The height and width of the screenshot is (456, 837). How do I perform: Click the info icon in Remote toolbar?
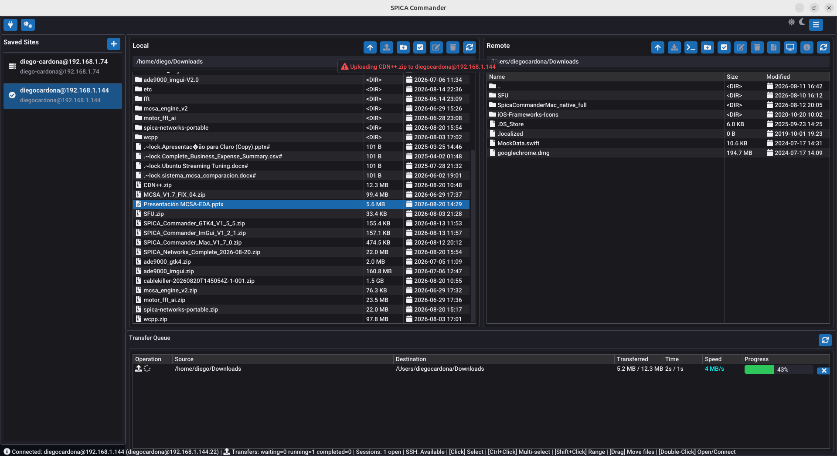click(x=807, y=47)
